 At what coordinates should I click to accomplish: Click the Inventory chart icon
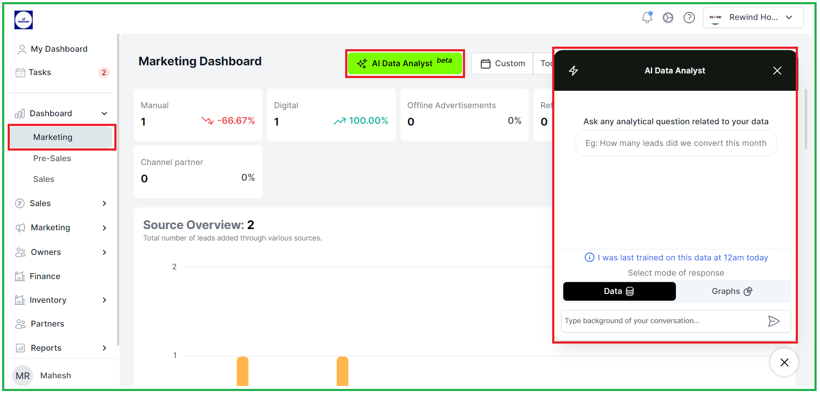pos(20,300)
